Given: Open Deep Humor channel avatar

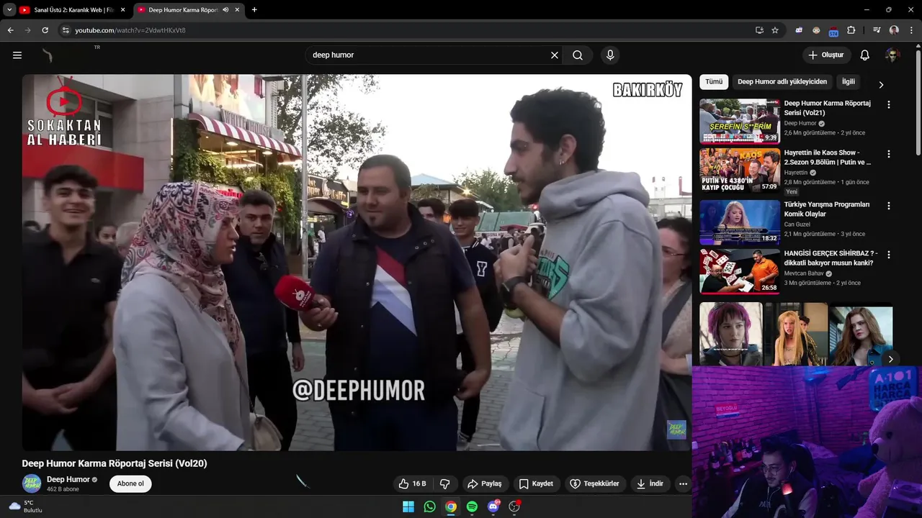Looking at the screenshot, I should [32, 483].
